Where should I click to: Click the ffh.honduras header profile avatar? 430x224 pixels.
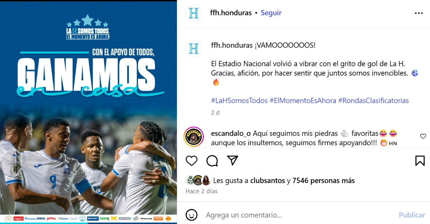coord(193,13)
